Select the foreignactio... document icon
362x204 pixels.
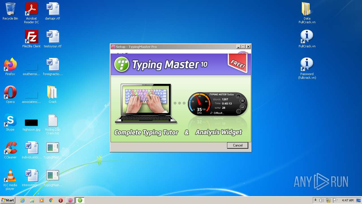(53, 67)
